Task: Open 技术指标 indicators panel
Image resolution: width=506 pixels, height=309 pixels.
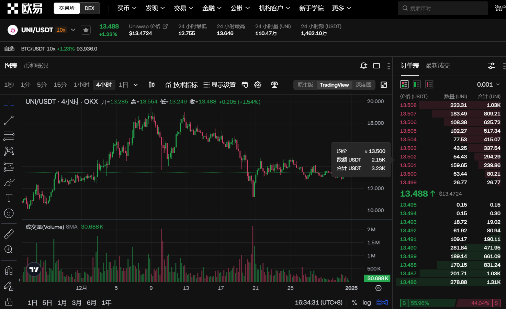Action: tap(181, 85)
